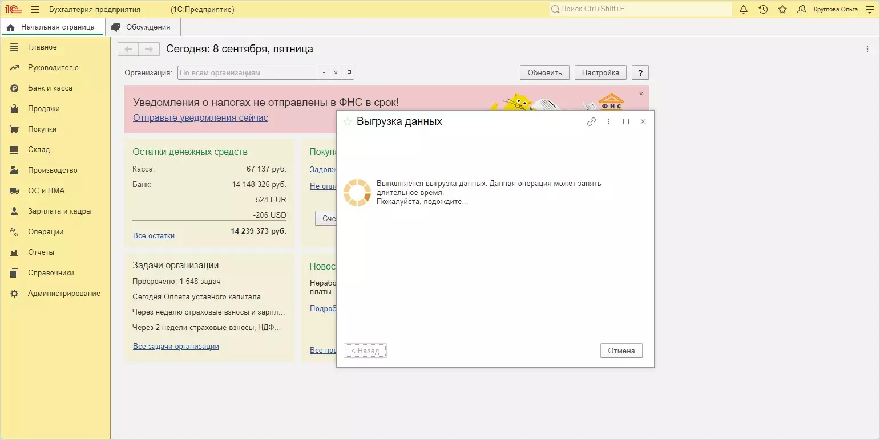880x440 pixels.
Task: Click the Главное section icon
Action: point(15,47)
